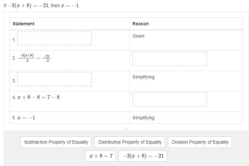Click the row number 3 label
Image resolution: width=249 pixels, height=166 pixels.
click(x=14, y=81)
